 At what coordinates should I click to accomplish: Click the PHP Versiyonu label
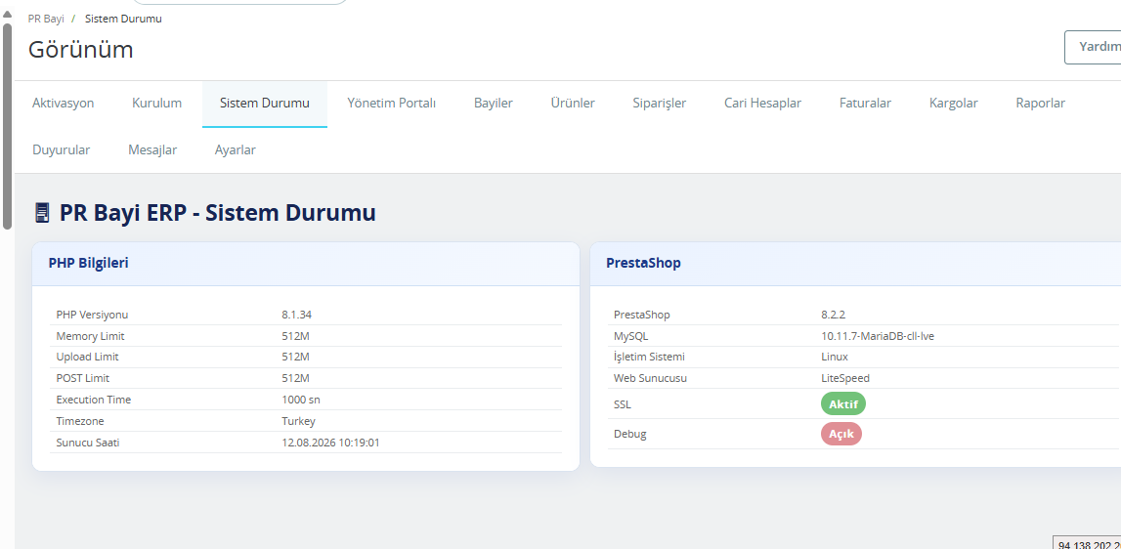tap(92, 315)
